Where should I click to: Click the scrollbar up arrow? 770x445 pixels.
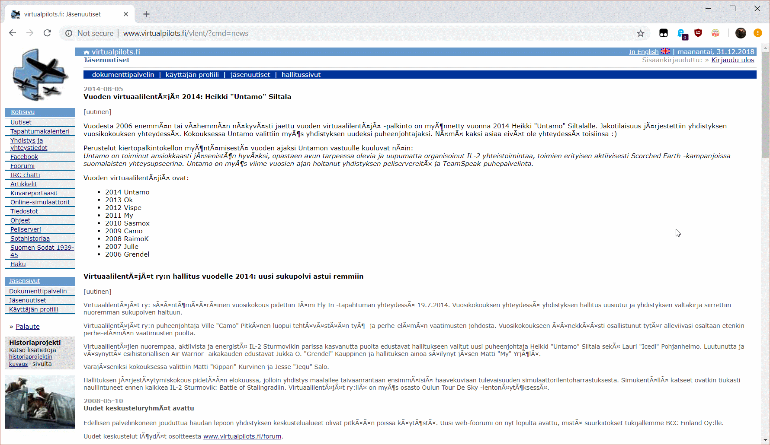[765, 48]
